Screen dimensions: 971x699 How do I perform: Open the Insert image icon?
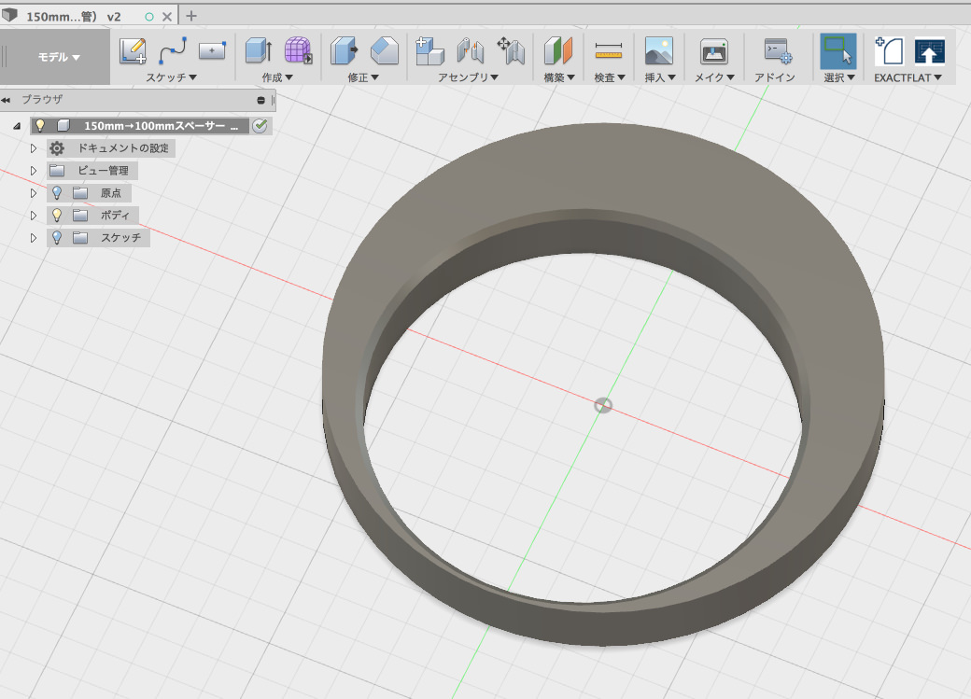pos(659,50)
